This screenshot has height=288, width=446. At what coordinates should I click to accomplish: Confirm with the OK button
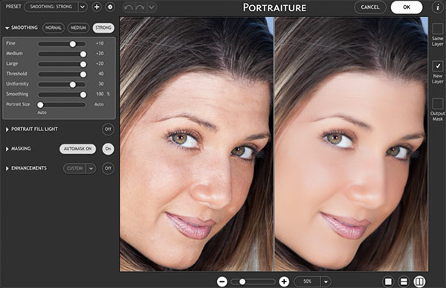tap(407, 7)
